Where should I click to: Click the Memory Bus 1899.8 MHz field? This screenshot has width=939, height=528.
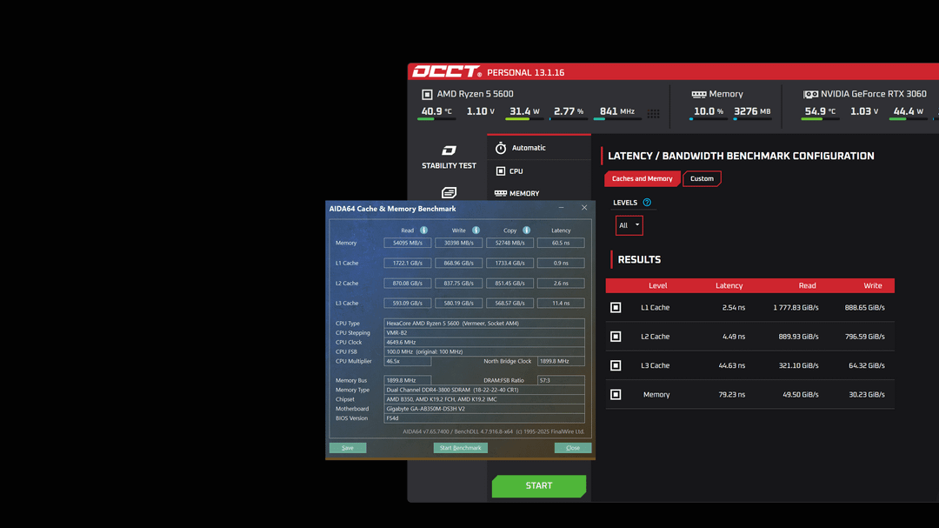[x=407, y=380]
